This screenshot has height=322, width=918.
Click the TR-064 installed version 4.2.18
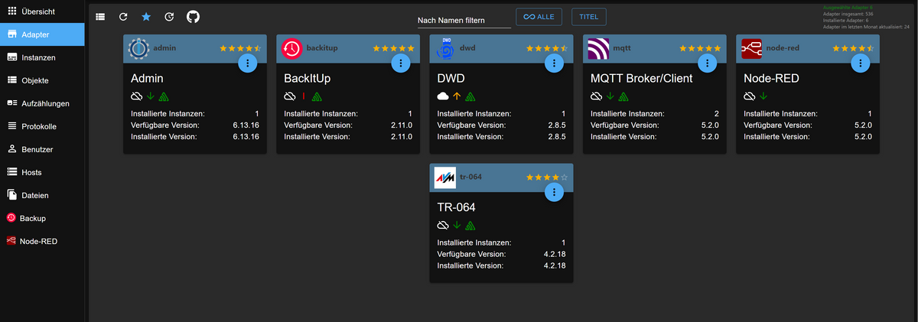[x=555, y=265]
